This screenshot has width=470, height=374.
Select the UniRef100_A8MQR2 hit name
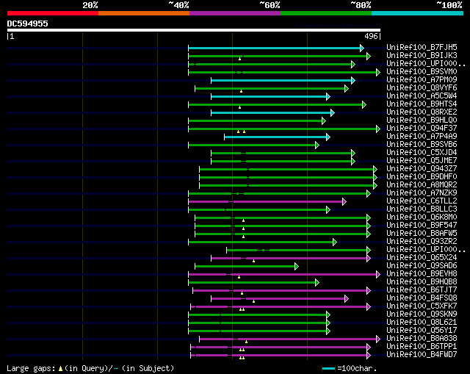coord(422,185)
